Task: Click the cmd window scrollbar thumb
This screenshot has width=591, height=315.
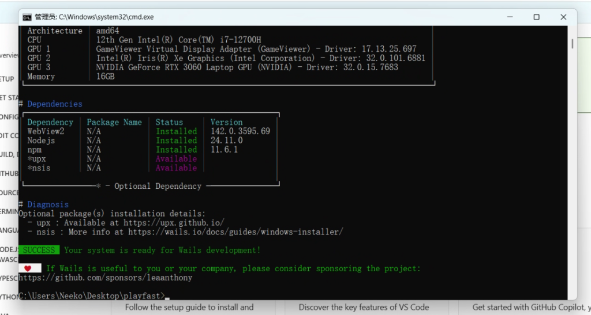Action: [572, 44]
